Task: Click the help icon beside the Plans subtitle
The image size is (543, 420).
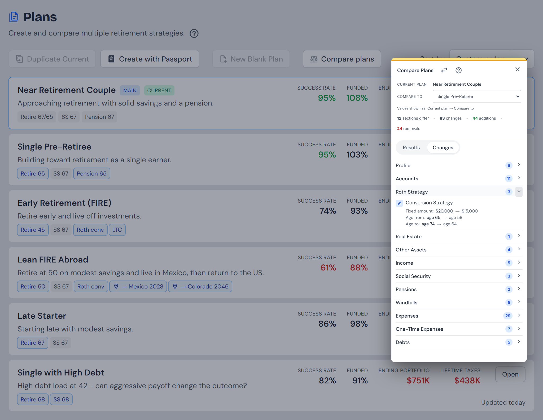Action: tap(194, 33)
